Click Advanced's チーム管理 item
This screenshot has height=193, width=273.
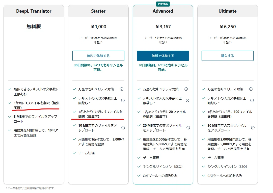click(151, 158)
